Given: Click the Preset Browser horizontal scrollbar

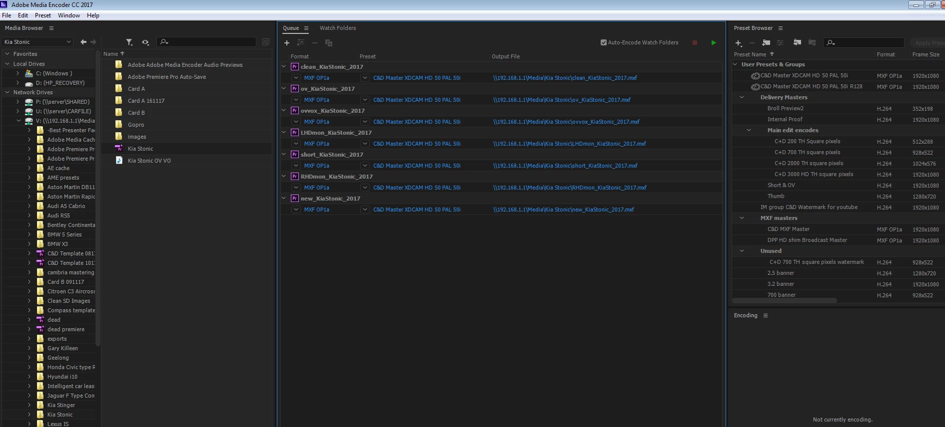Looking at the screenshot, I should [x=785, y=300].
